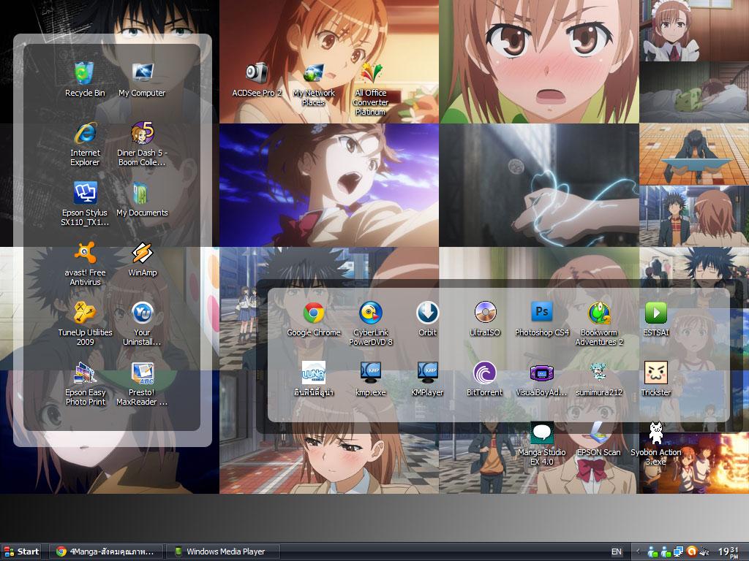Open EN language bar indicator
This screenshot has width=749, height=561.
pyautogui.click(x=617, y=552)
